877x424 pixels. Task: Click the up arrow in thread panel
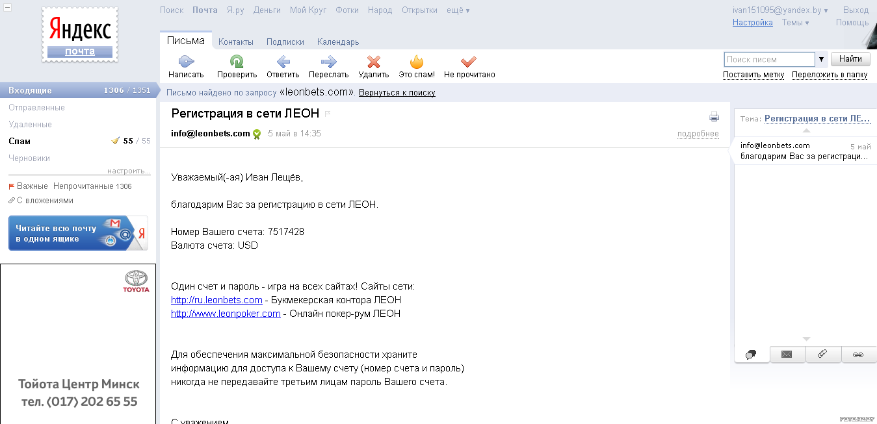point(806,131)
